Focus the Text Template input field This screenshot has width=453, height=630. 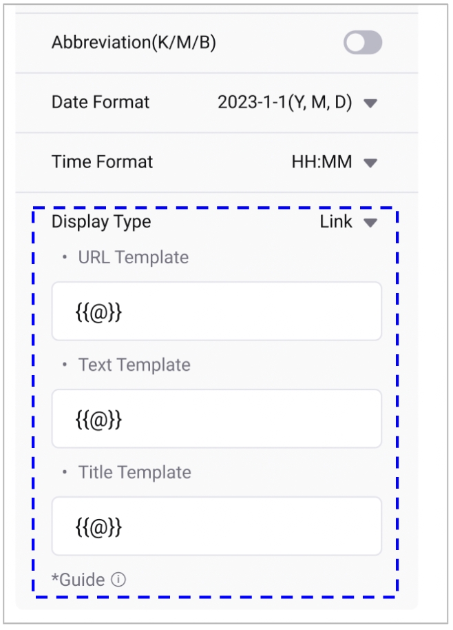[x=216, y=419]
